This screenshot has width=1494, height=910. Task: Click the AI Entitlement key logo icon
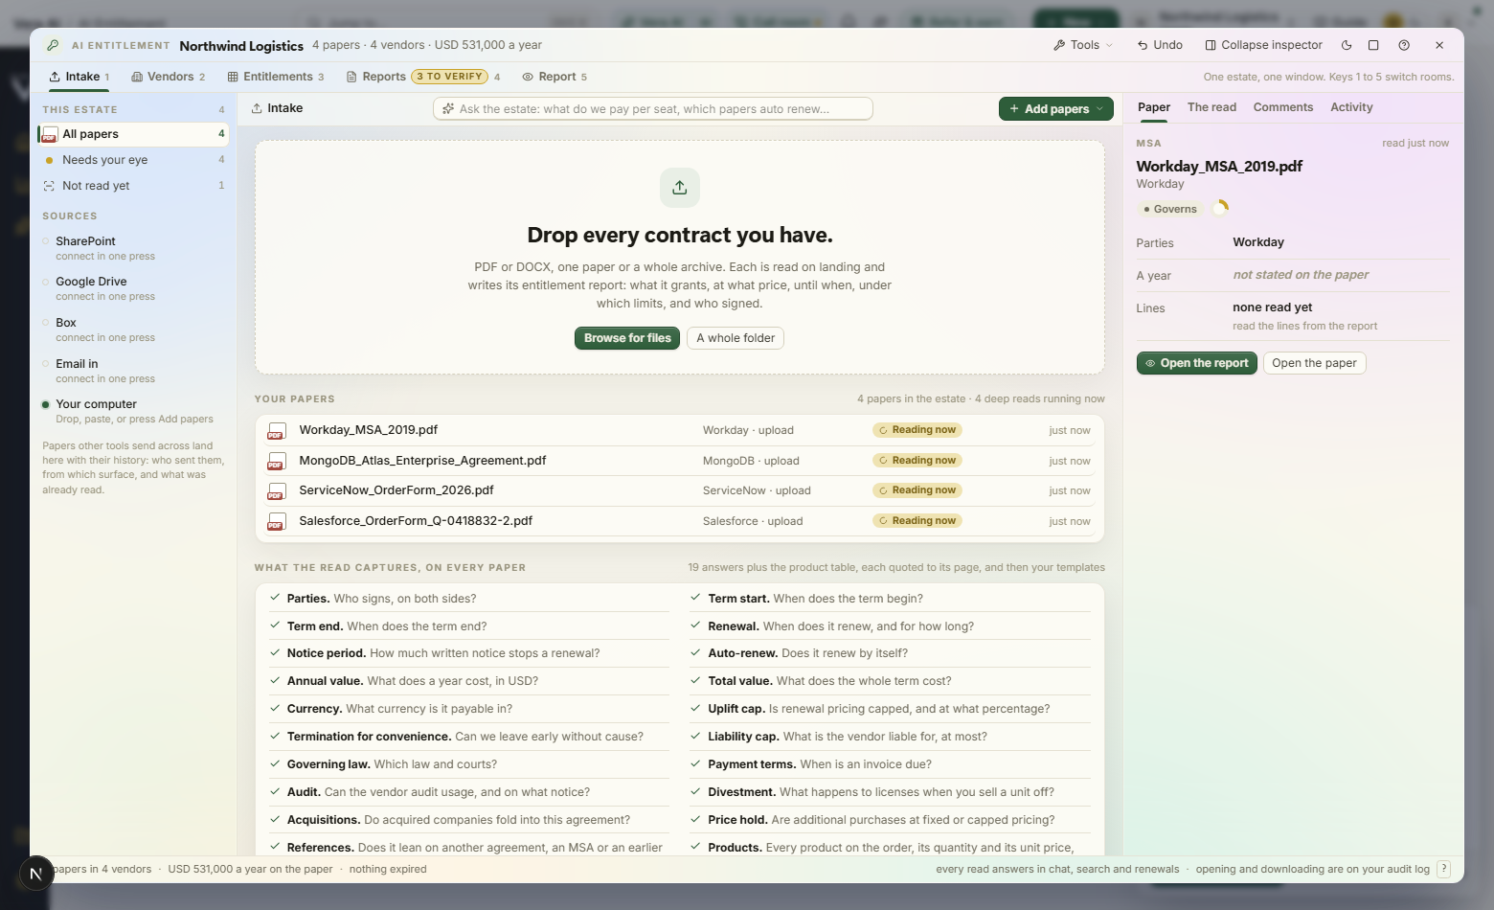point(53,45)
